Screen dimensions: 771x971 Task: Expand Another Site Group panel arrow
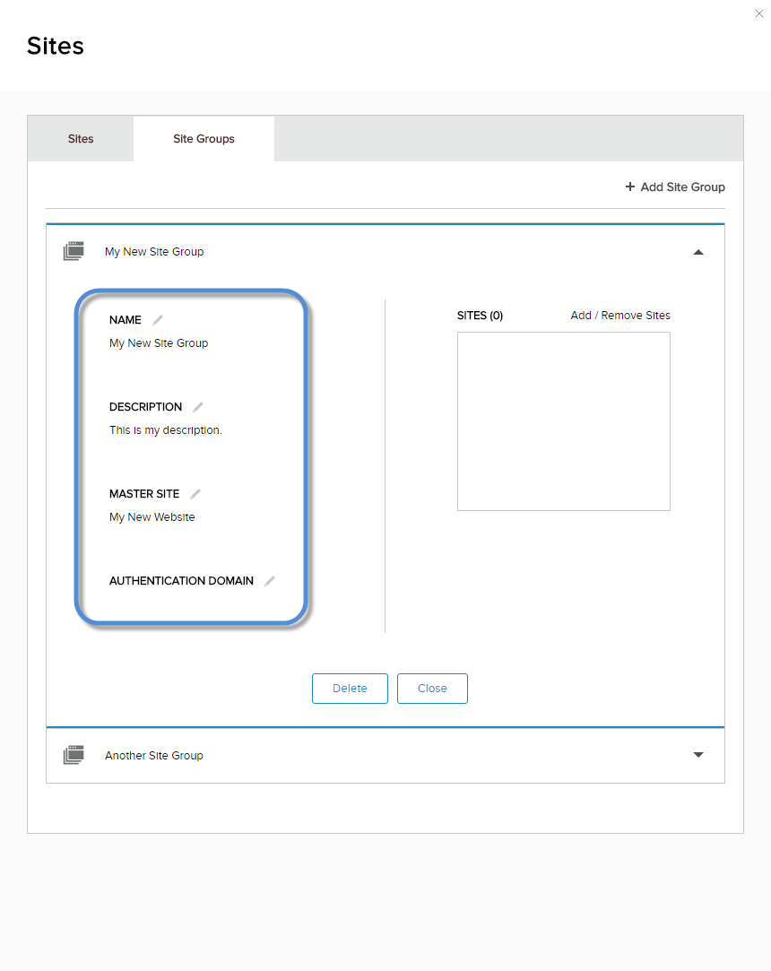(x=698, y=755)
